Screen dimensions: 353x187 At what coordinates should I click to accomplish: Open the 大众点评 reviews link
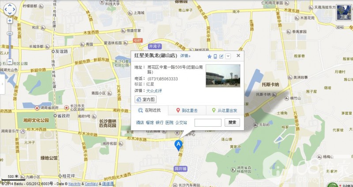[x=154, y=91]
